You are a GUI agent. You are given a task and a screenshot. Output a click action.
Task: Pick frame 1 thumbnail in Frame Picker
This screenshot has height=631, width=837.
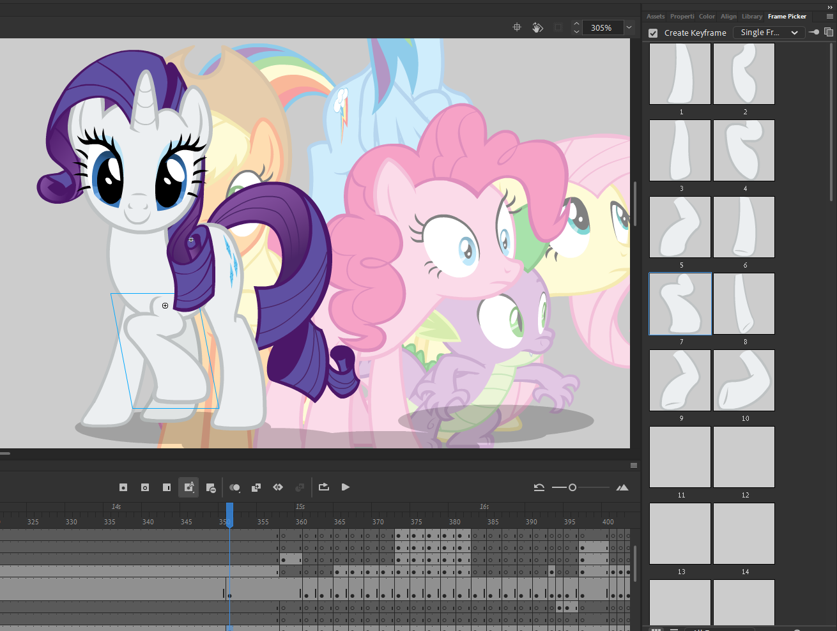click(x=680, y=73)
